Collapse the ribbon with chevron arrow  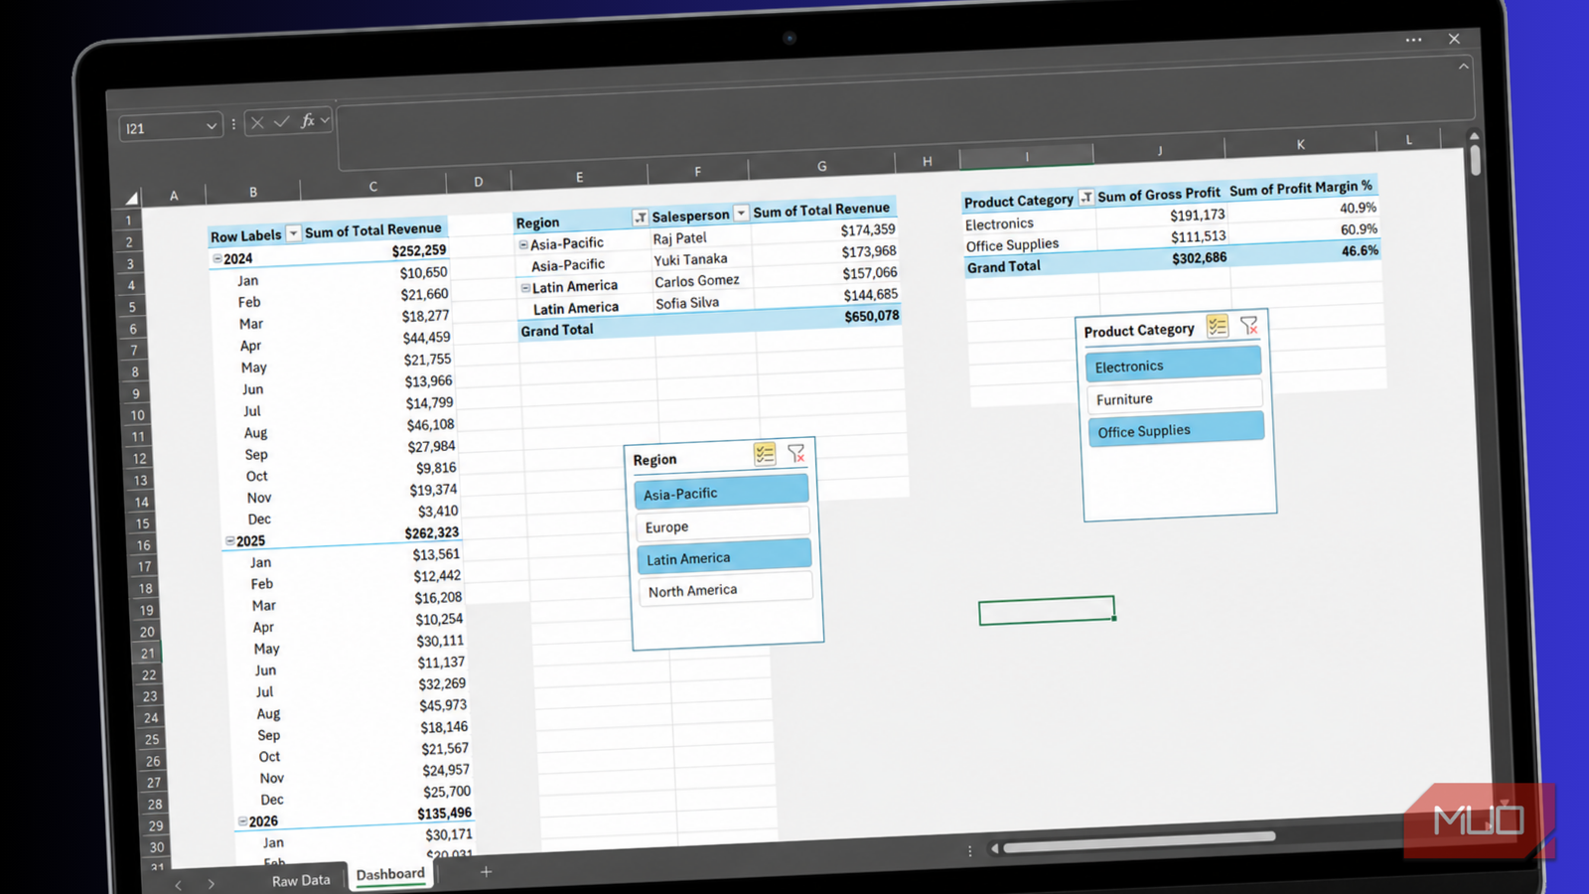[1463, 67]
